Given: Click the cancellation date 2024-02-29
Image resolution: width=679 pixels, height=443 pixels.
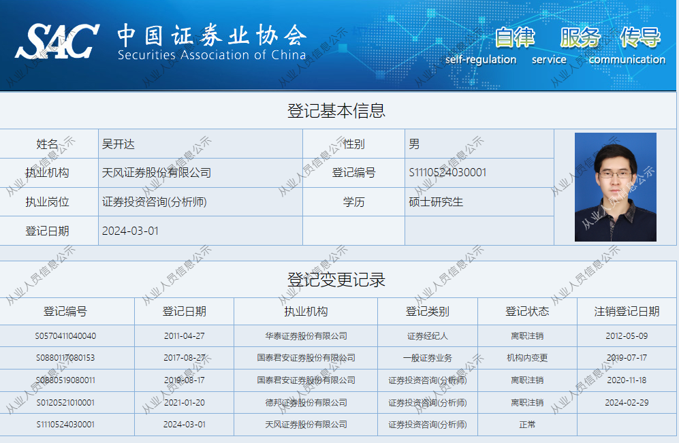Looking at the screenshot, I should pyautogui.click(x=627, y=404).
